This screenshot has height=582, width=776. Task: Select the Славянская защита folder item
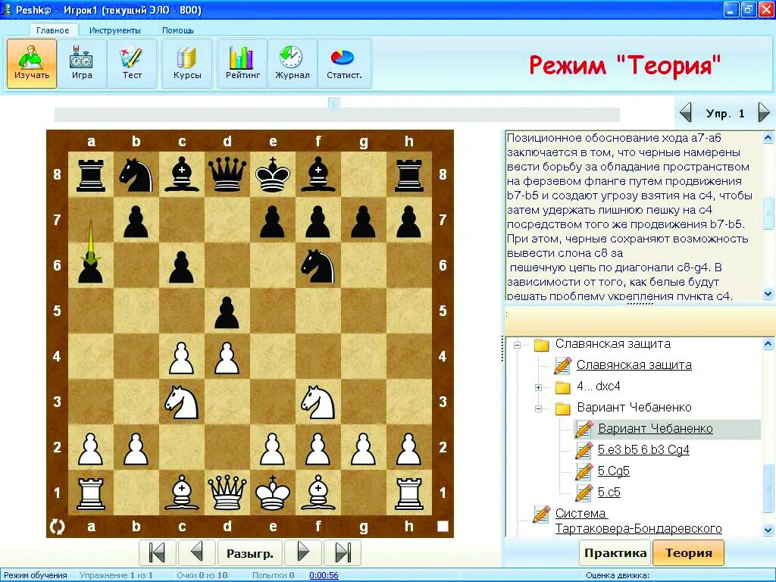pos(612,344)
